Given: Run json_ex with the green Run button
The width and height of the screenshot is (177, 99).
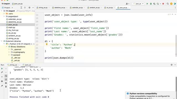Looking at the screenshot, I should 147,4.
